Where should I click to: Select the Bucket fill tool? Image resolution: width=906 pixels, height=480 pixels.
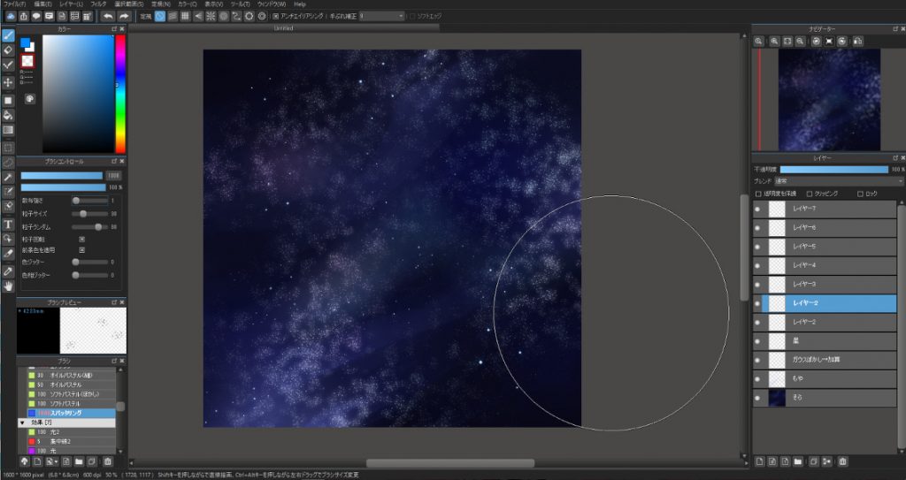pos(8,115)
